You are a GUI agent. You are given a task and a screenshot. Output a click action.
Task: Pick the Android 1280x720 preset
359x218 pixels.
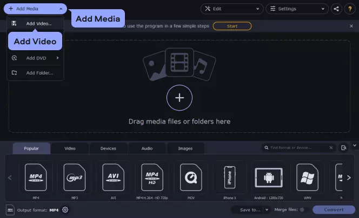(269, 178)
